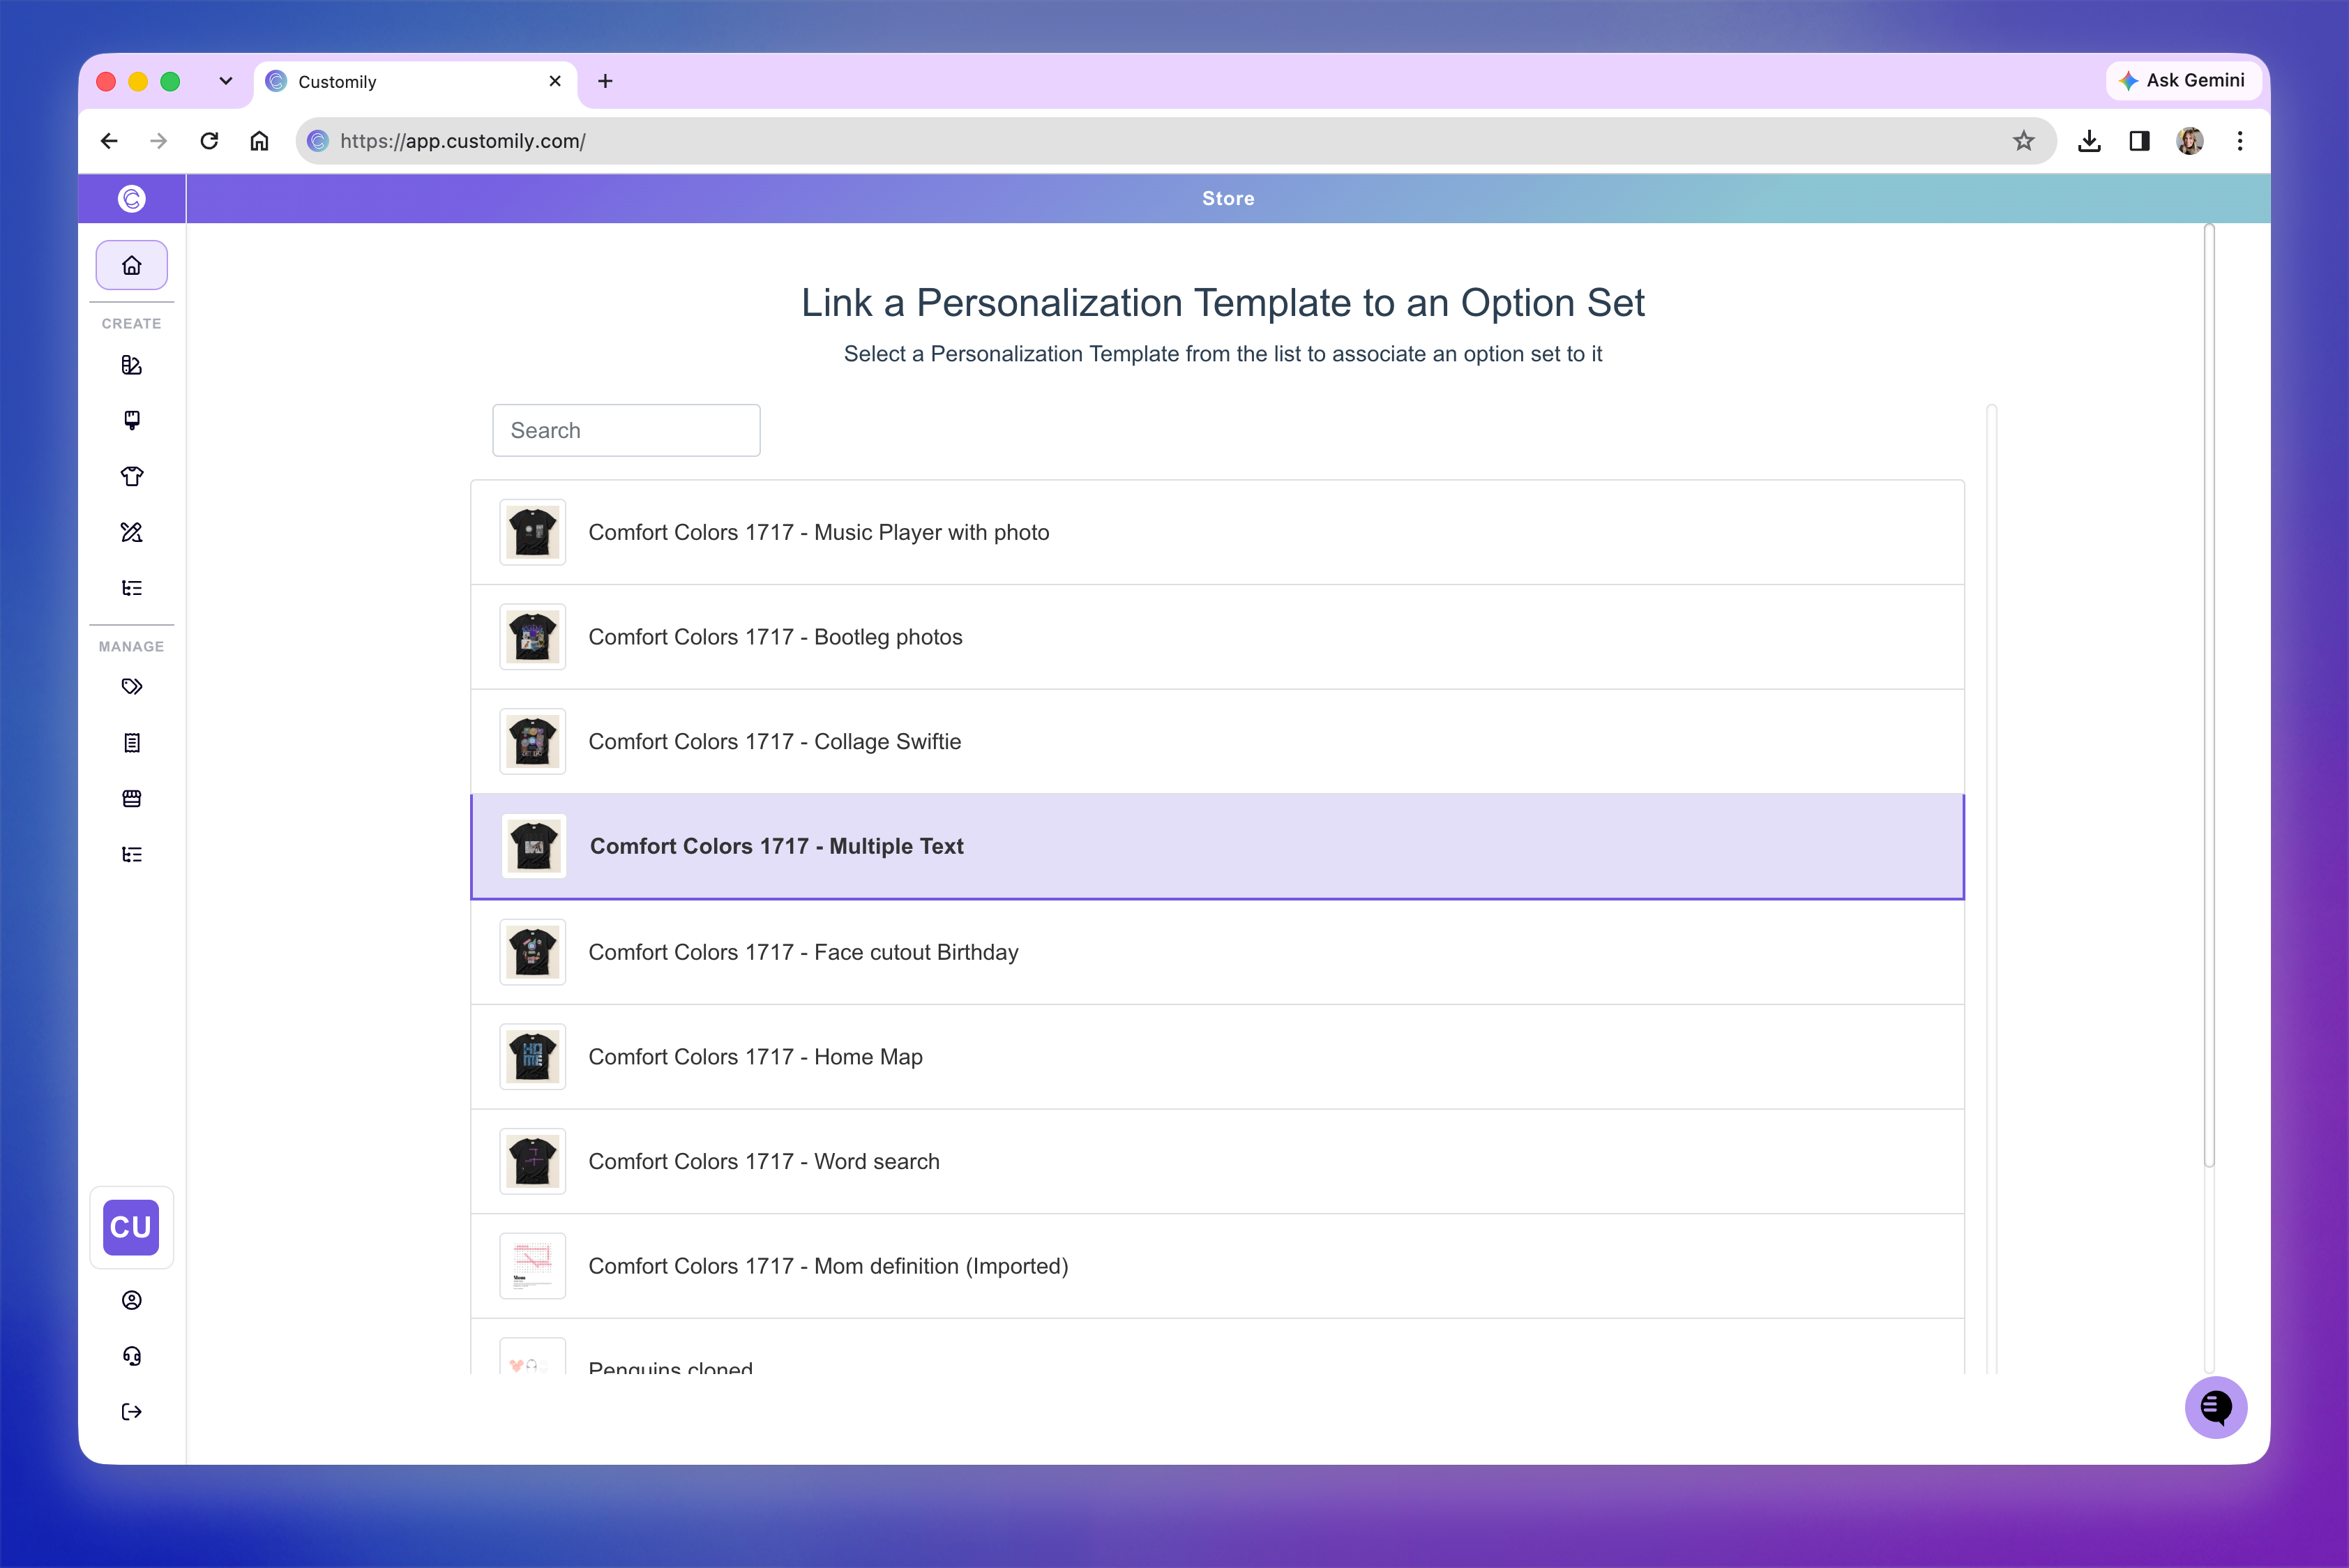Open the document list icon under Manage
Image resolution: width=2349 pixels, height=1568 pixels.
point(131,742)
